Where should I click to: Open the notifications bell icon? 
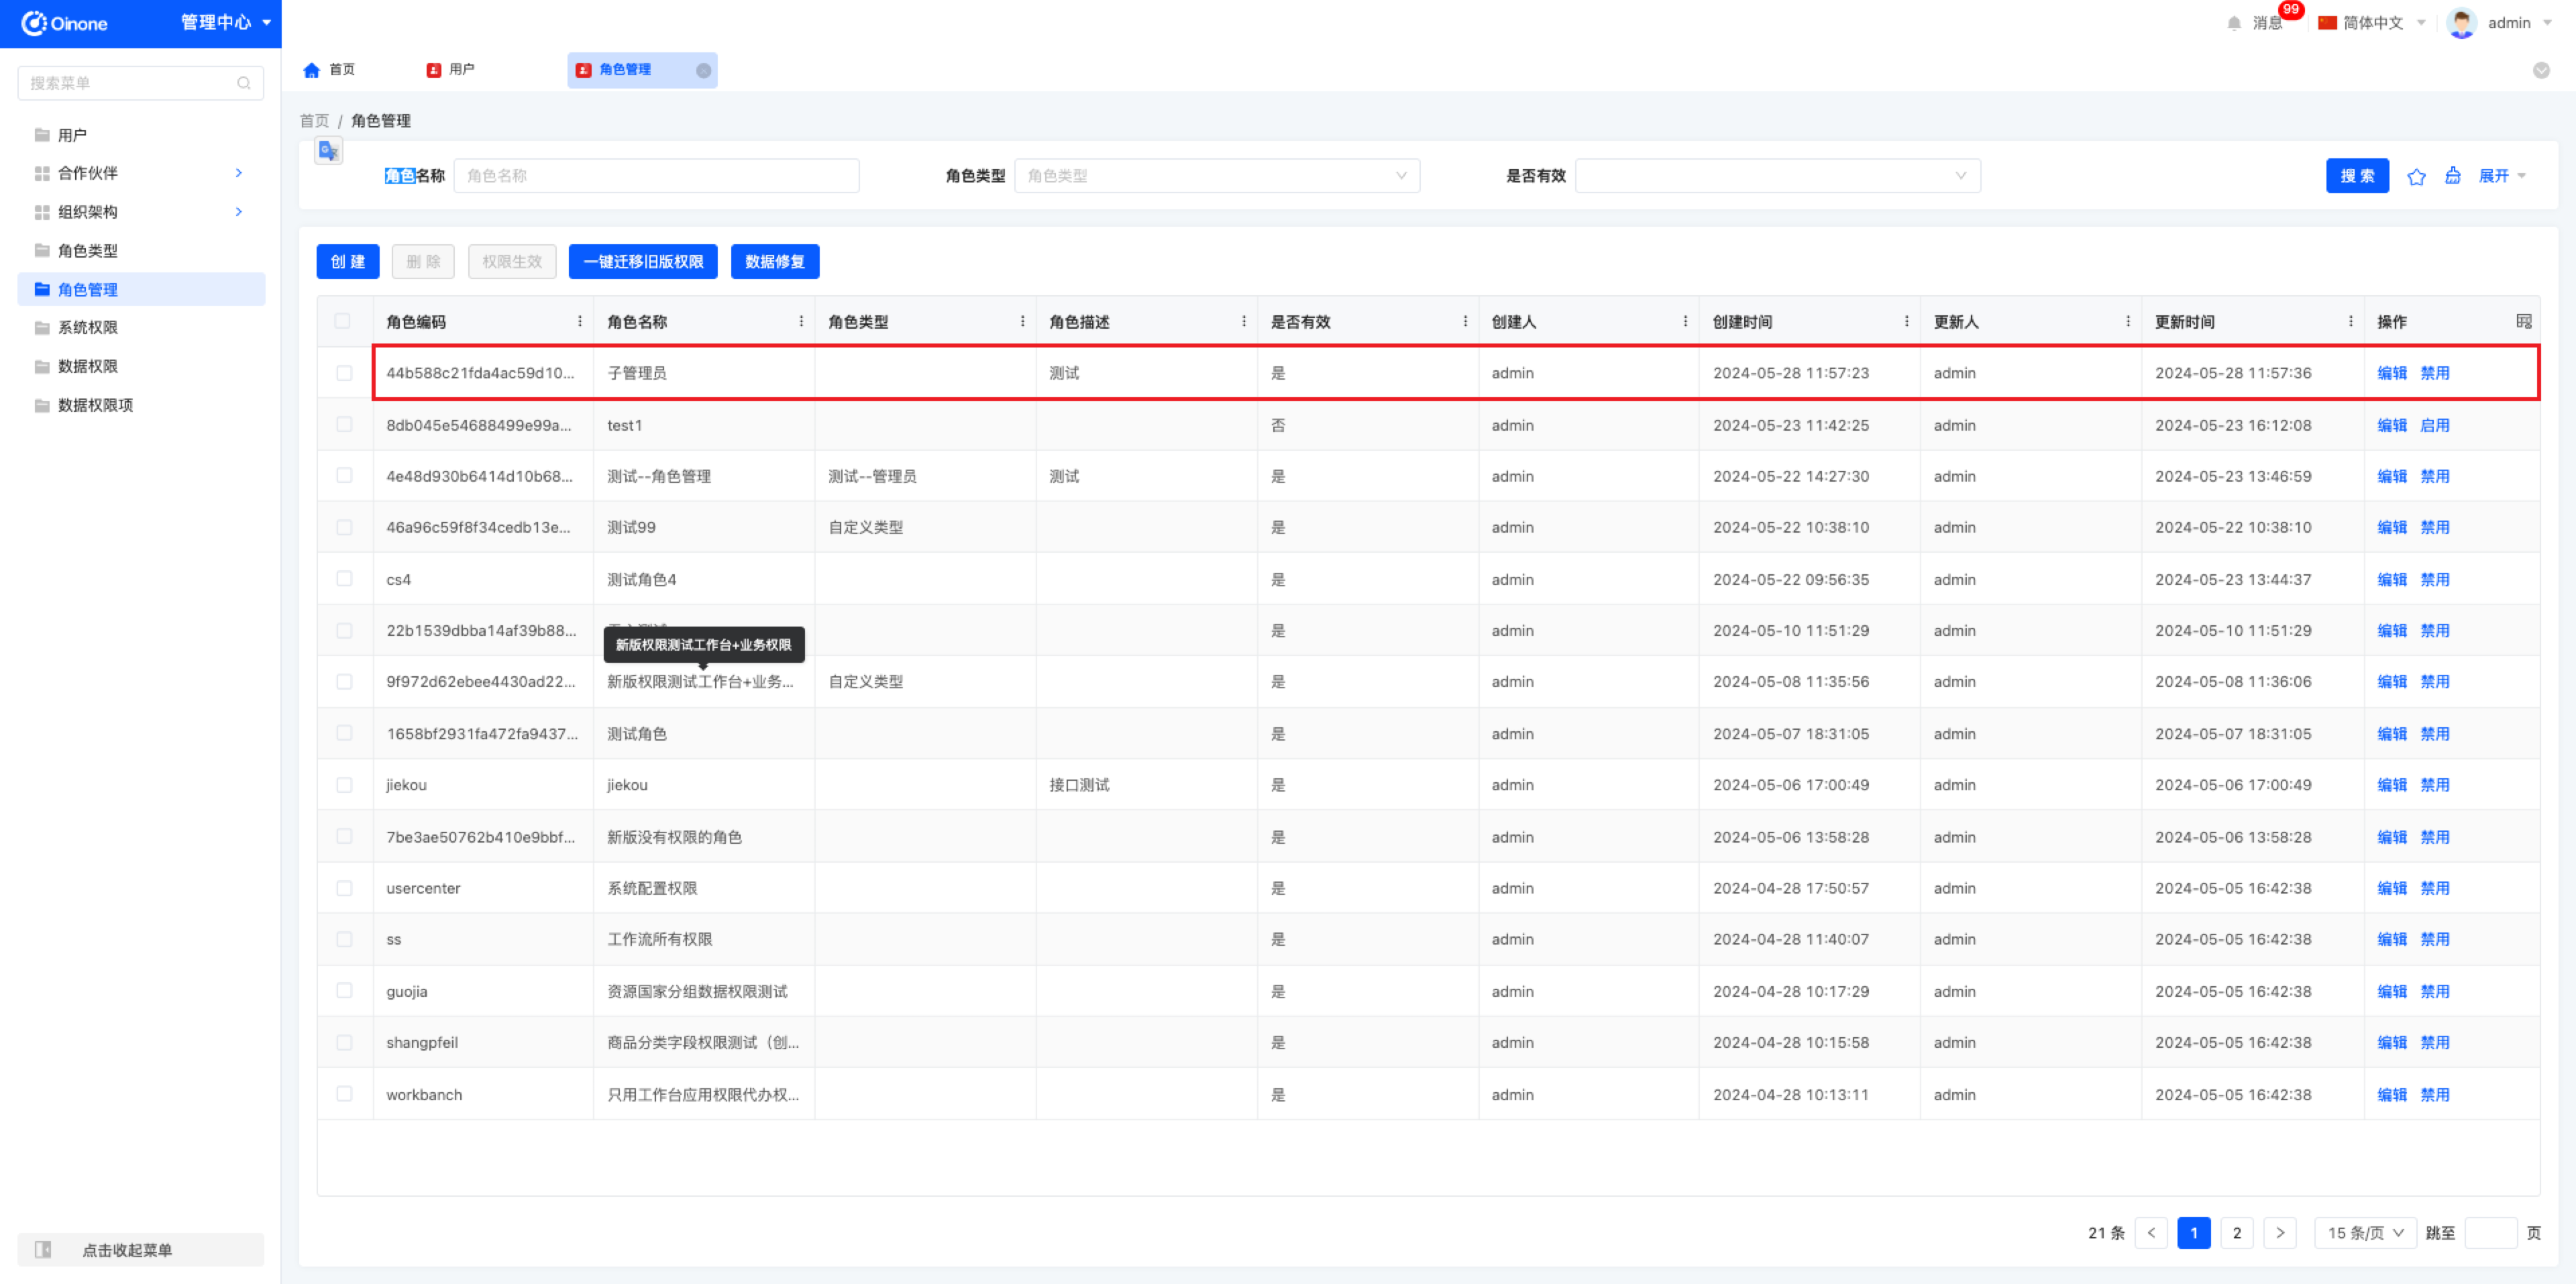2234,23
